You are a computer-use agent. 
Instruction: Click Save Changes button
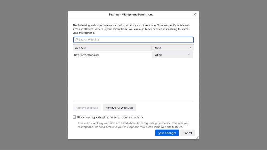167,133
